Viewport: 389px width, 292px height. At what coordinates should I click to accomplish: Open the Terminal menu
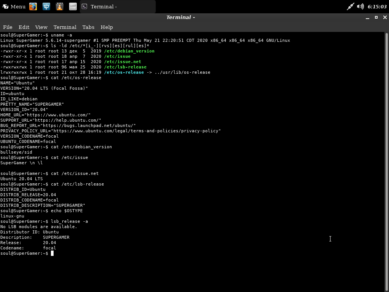coord(65,27)
